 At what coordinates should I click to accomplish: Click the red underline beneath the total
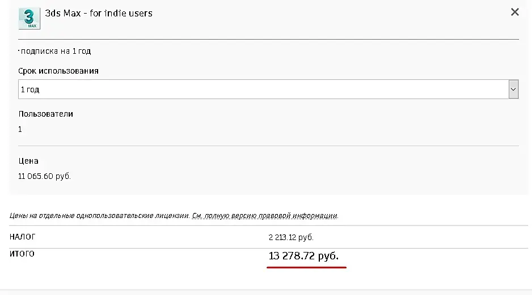[306, 268]
